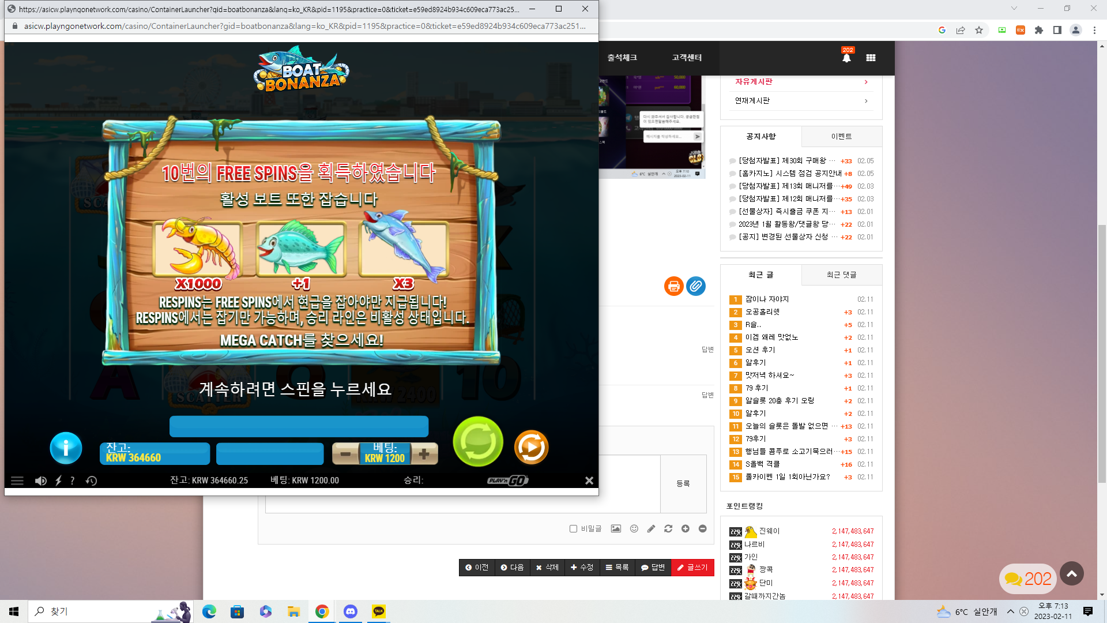This screenshot has width=1107, height=623.
Task: Open the Chrome side panel icon
Action: coord(1057,31)
